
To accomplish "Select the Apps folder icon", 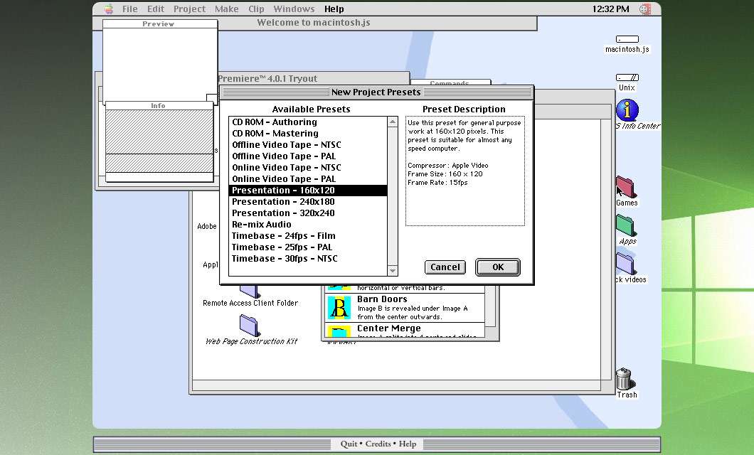I will [x=626, y=226].
